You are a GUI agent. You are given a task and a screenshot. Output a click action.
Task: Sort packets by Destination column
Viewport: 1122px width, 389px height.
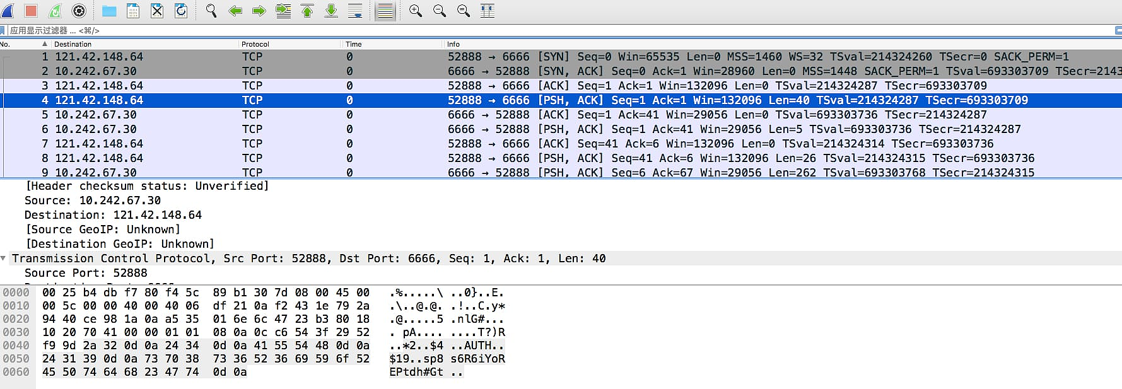73,44
